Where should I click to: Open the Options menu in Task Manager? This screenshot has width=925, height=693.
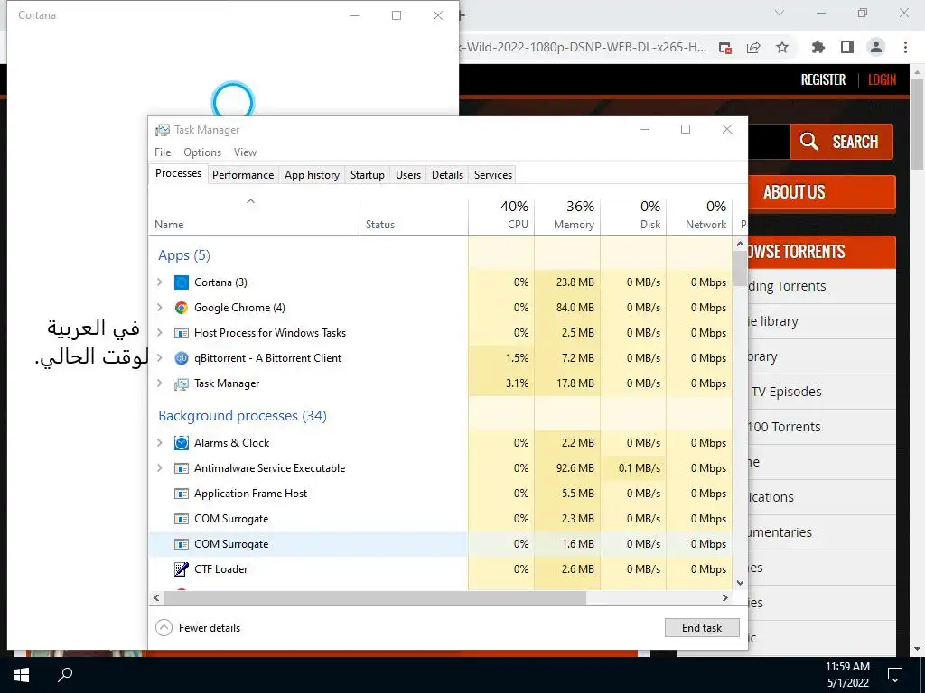click(202, 152)
